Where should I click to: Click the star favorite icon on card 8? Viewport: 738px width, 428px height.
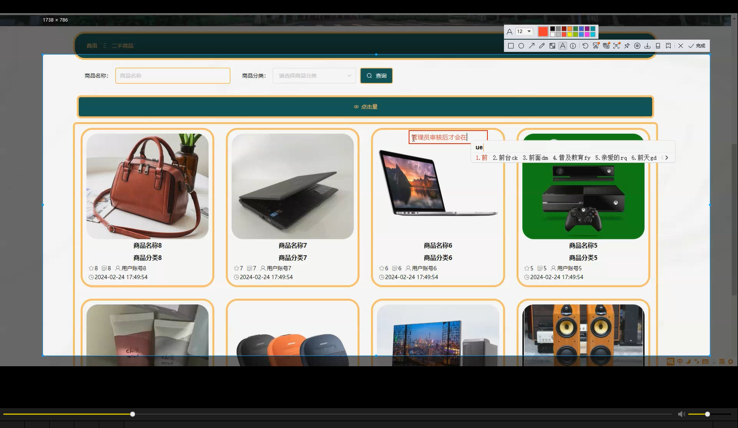pyautogui.click(x=91, y=268)
